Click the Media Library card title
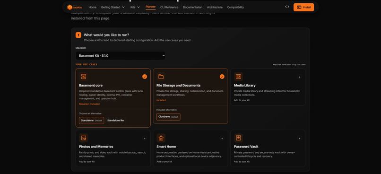Viewport: 381px width, 174px height. tap(244, 85)
